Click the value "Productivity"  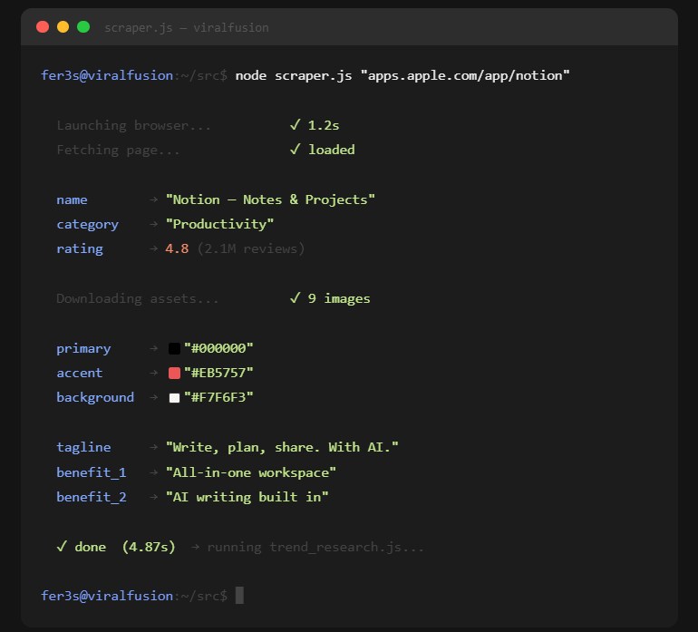point(219,224)
